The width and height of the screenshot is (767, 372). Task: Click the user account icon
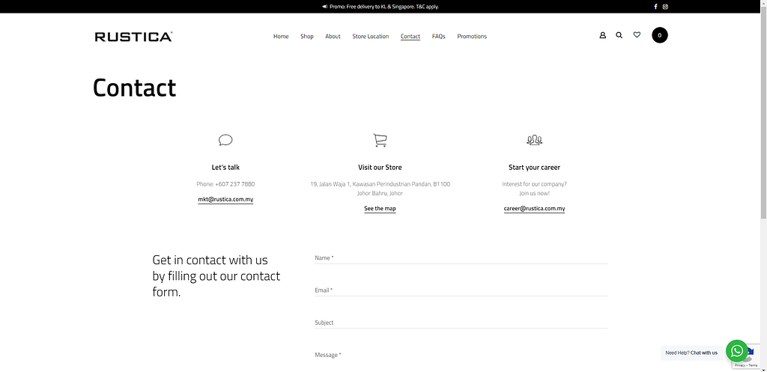(602, 35)
